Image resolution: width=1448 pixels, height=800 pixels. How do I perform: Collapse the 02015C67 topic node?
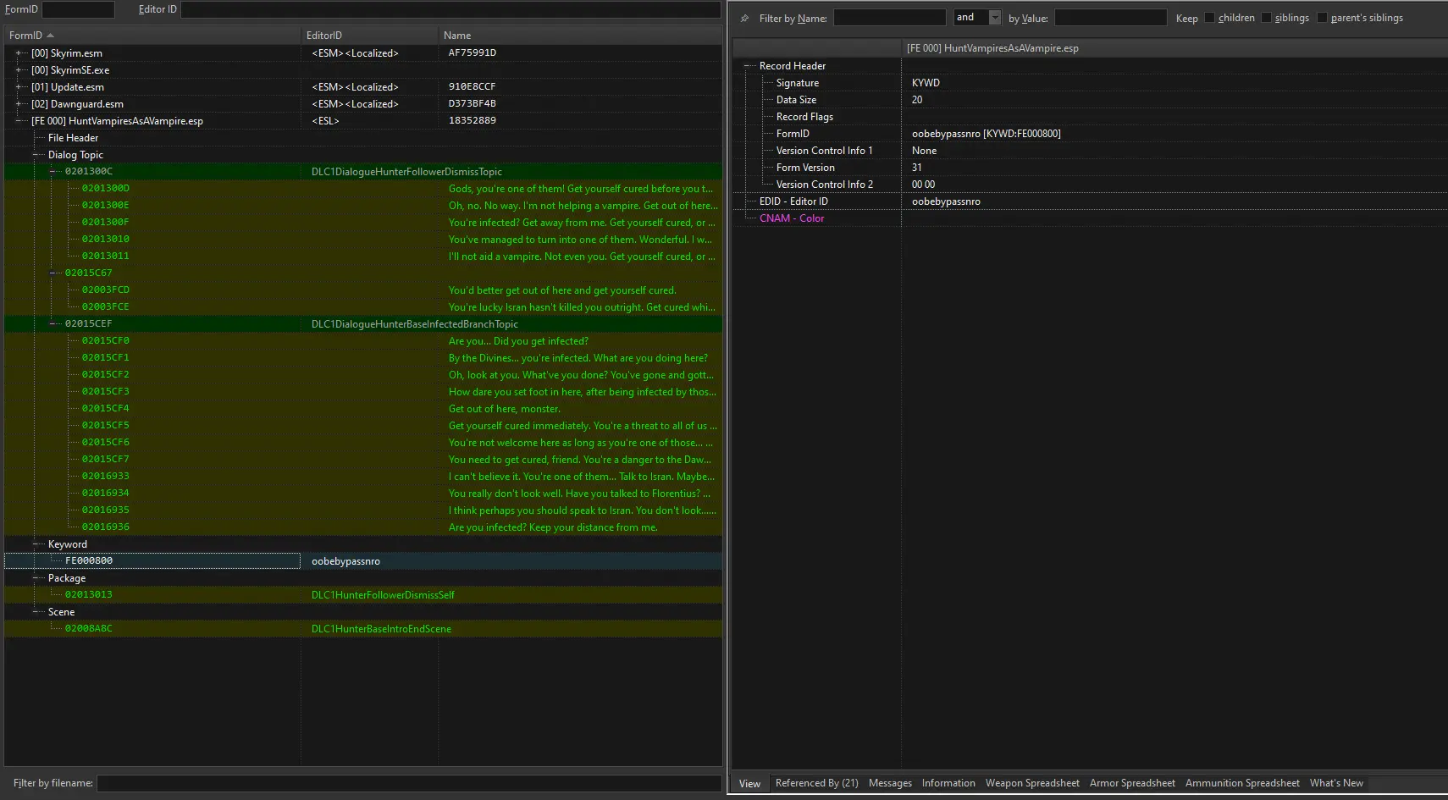pyautogui.click(x=53, y=273)
